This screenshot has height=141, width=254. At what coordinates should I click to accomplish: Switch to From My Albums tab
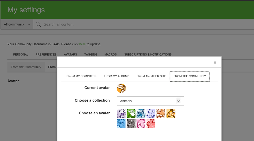(x=116, y=76)
